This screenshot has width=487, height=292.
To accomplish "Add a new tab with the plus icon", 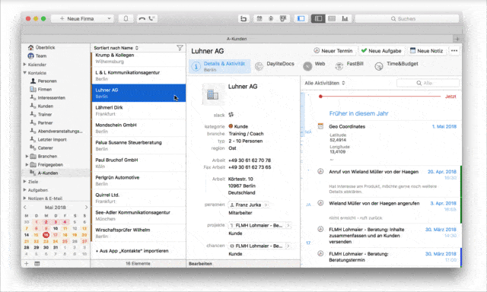I will (457, 39).
